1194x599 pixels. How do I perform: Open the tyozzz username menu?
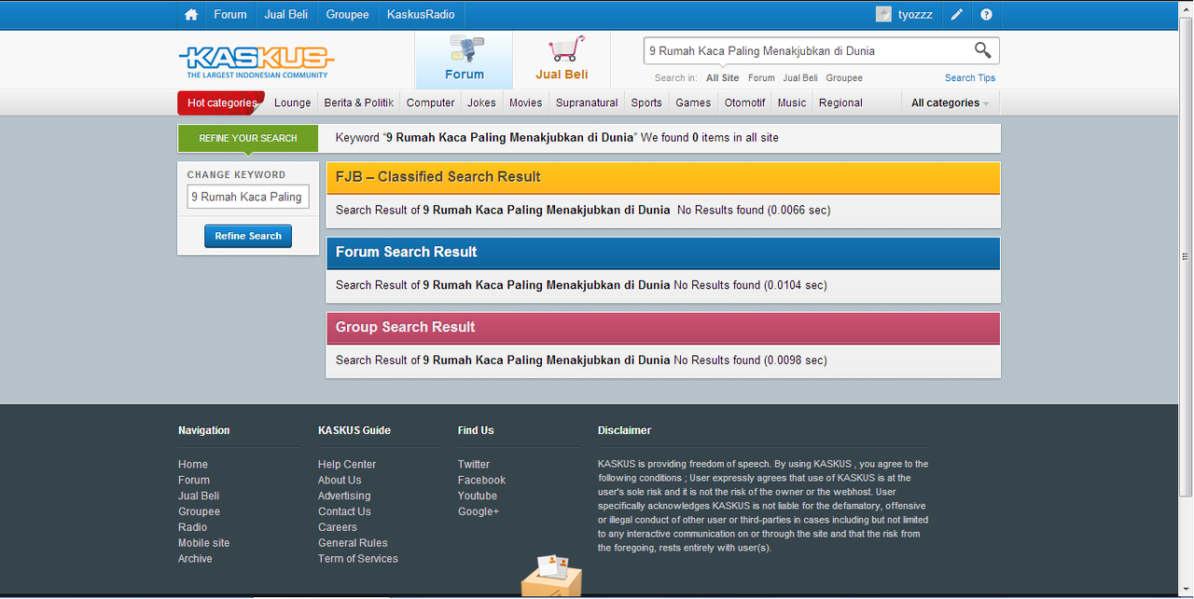915,15
